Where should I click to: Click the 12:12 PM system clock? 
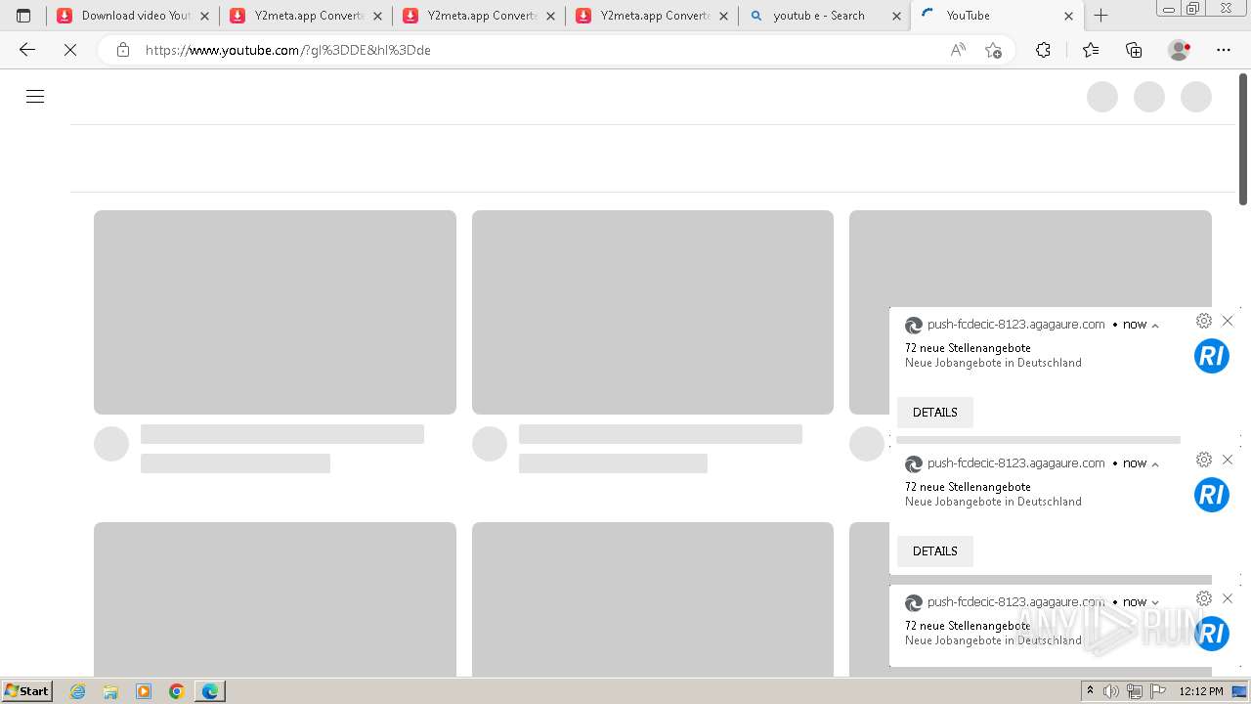(1201, 691)
